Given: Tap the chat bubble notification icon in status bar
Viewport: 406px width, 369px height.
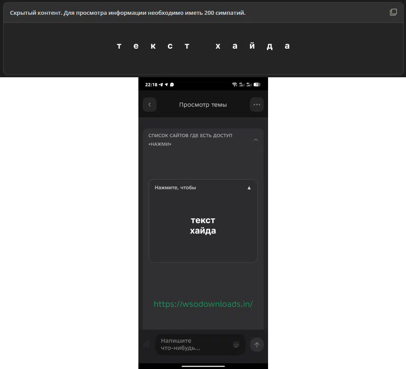Looking at the screenshot, I should (172, 85).
